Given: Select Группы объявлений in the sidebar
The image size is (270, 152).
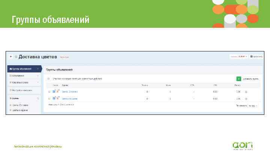Looking at the screenshot, I should (x=24, y=69).
